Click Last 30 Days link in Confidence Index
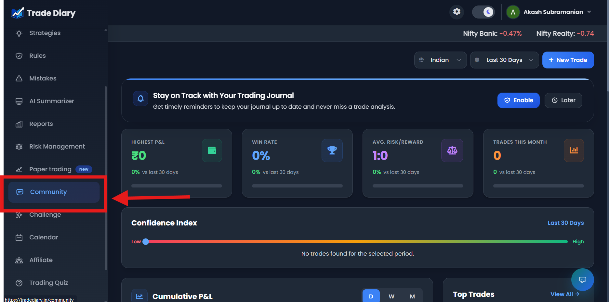The height and width of the screenshot is (302, 609). 565,223
